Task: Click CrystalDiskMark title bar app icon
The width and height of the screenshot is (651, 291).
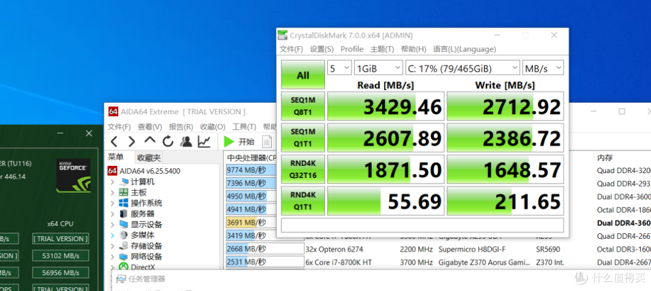Action: [282, 35]
